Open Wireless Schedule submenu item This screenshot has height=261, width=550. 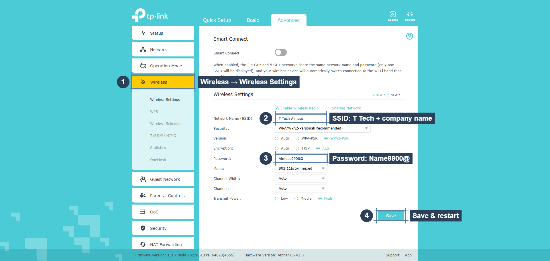tap(166, 124)
